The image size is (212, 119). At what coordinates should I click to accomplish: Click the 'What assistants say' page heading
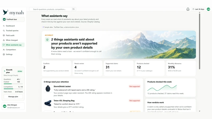pyautogui.click(x=54, y=16)
